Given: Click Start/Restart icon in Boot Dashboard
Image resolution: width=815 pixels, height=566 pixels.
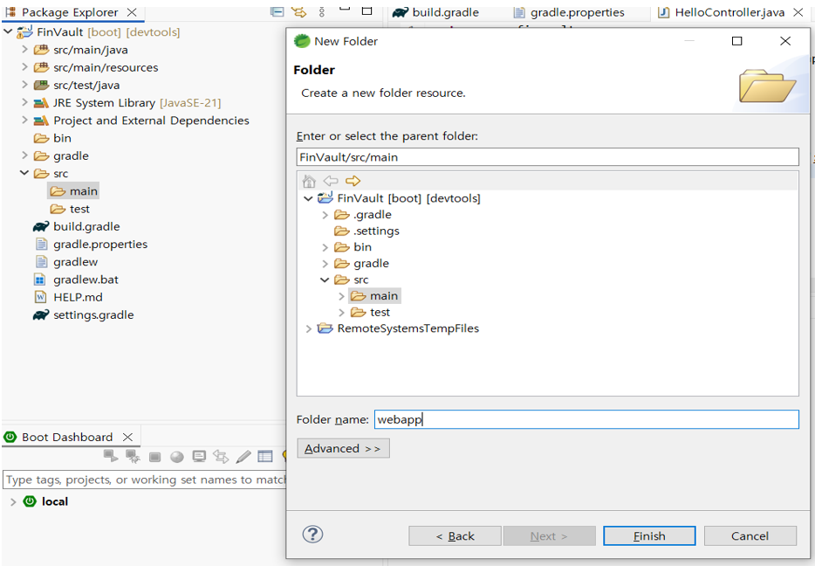Looking at the screenshot, I should [111, 456].
